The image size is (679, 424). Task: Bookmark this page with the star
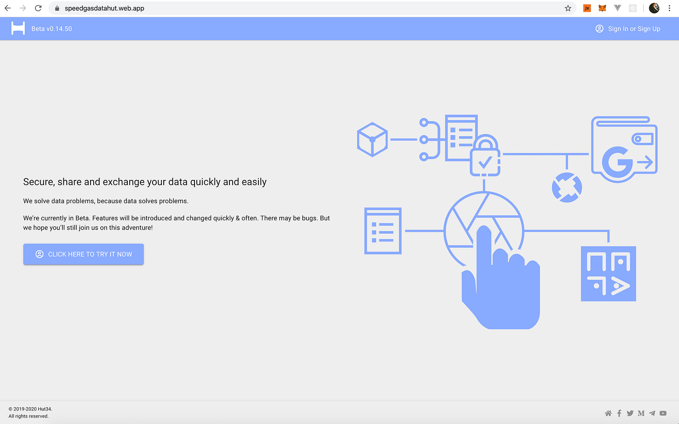tap(568, 8)
